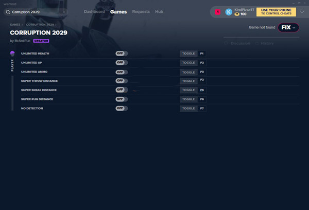
Task: Click the TOGGLE button for Unlimited AP
Action: [188, 63]
